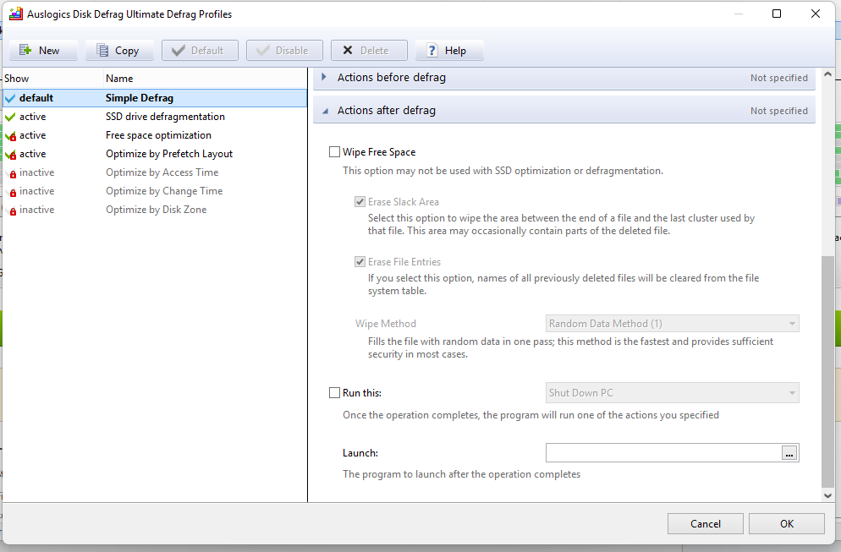This screenshot has height=552, width=841.
Task: Click locked status icon for Free space optimization
Action: [x=11, y=136]
